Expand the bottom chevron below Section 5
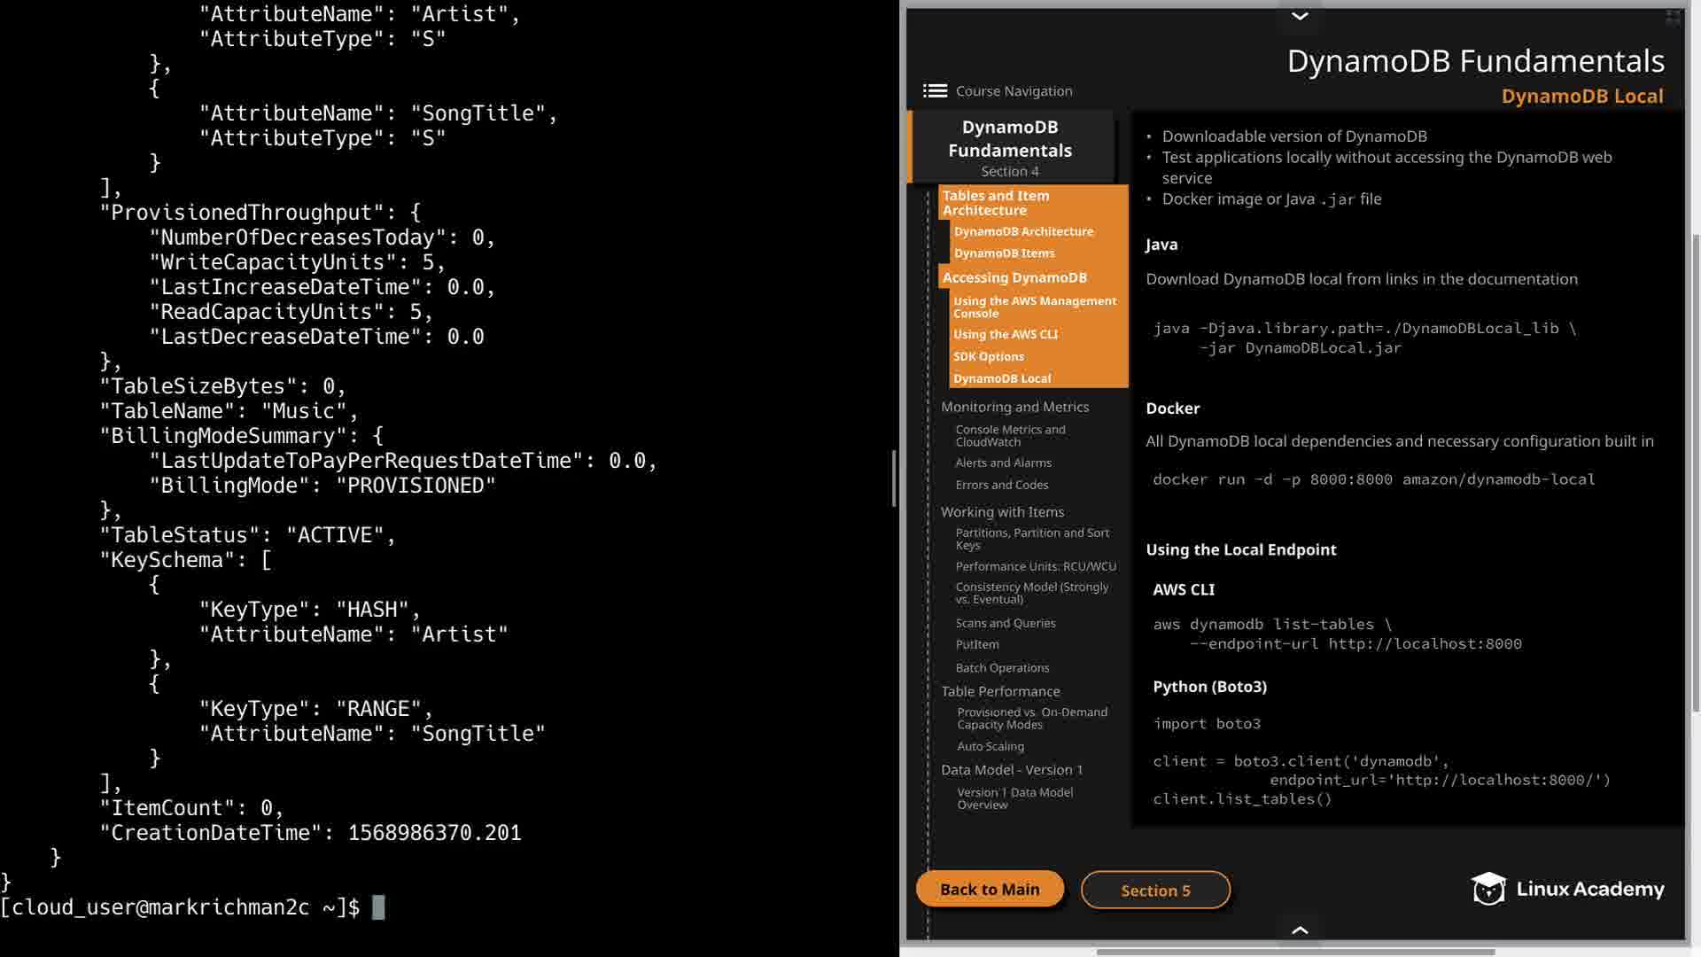Image resolution: width=1701 pixels, height=957 pixels. [x=1300, y=930]
